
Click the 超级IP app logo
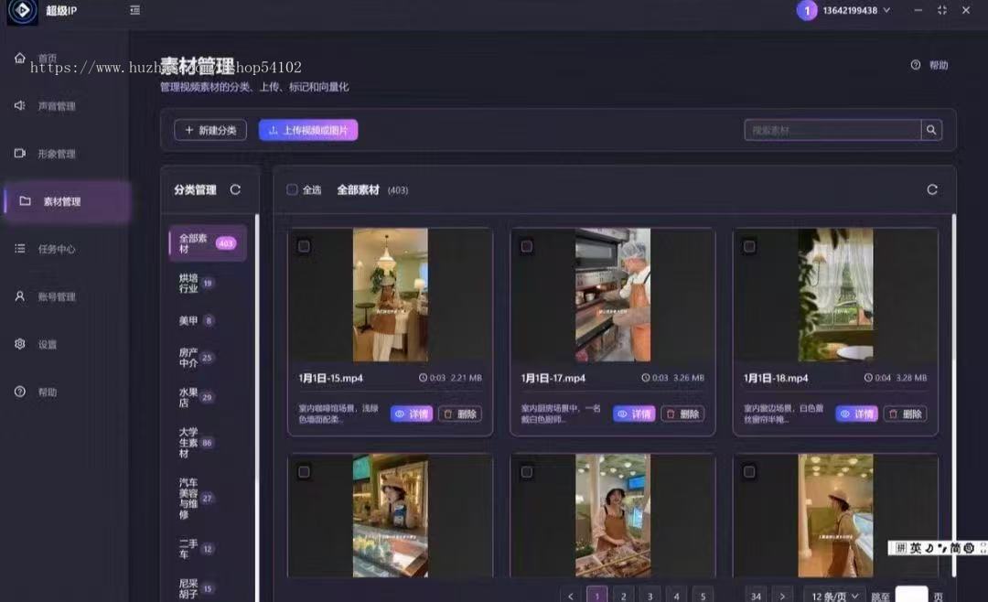click(x=22, y=11)
